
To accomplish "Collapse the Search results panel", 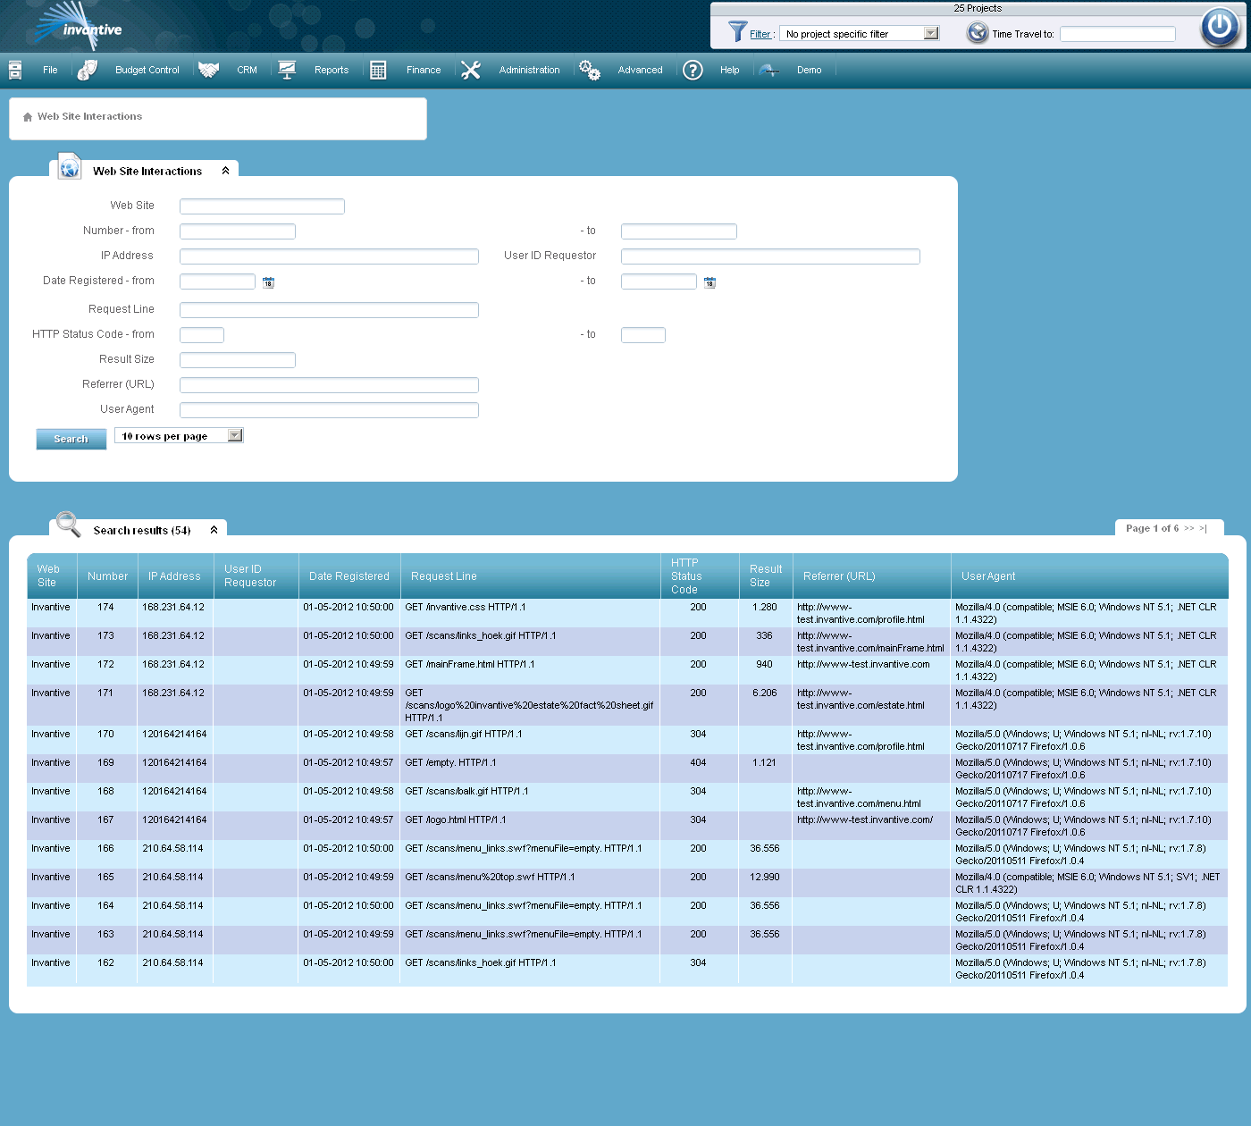I will coord(214,529).
